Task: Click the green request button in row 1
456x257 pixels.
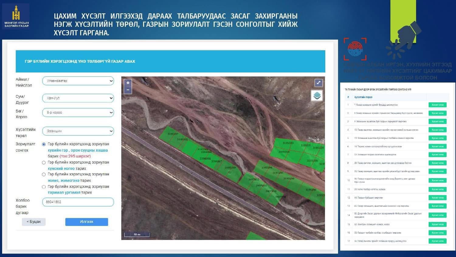Action: pyautogui.click(x=437, y=105)
